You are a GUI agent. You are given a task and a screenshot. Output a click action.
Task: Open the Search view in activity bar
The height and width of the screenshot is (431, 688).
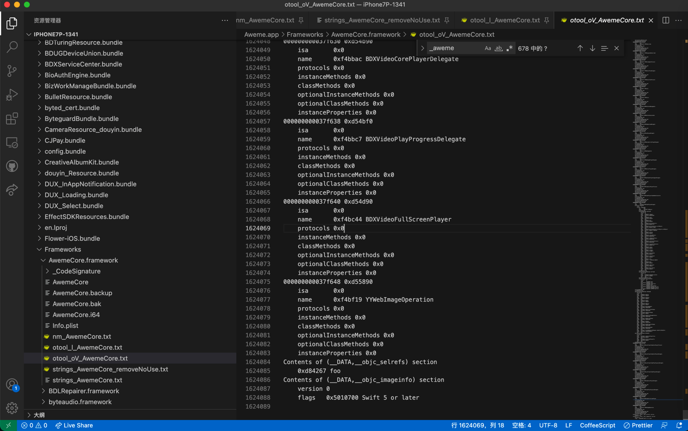point(12,47)
